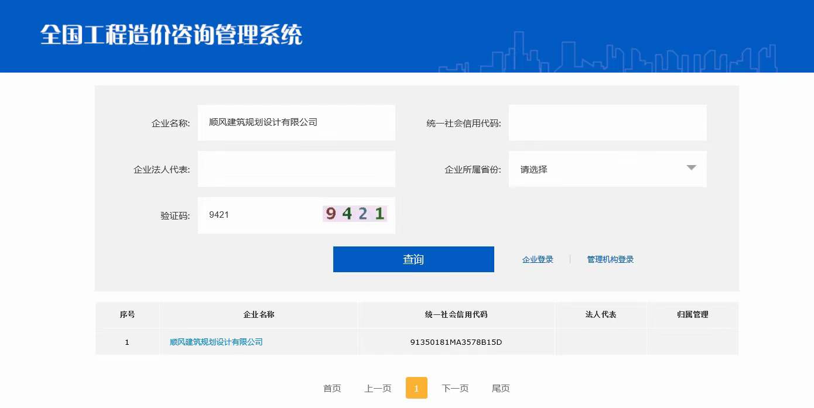This screenshot has width=814, height=408.
Task: Open the 企业登录 link
Action: pyautogui.click(x=538, y=259)
